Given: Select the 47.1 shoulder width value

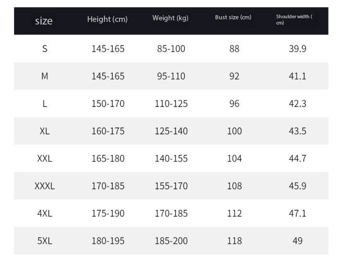Looking at the screenshot, I should (x=297, y=213).
